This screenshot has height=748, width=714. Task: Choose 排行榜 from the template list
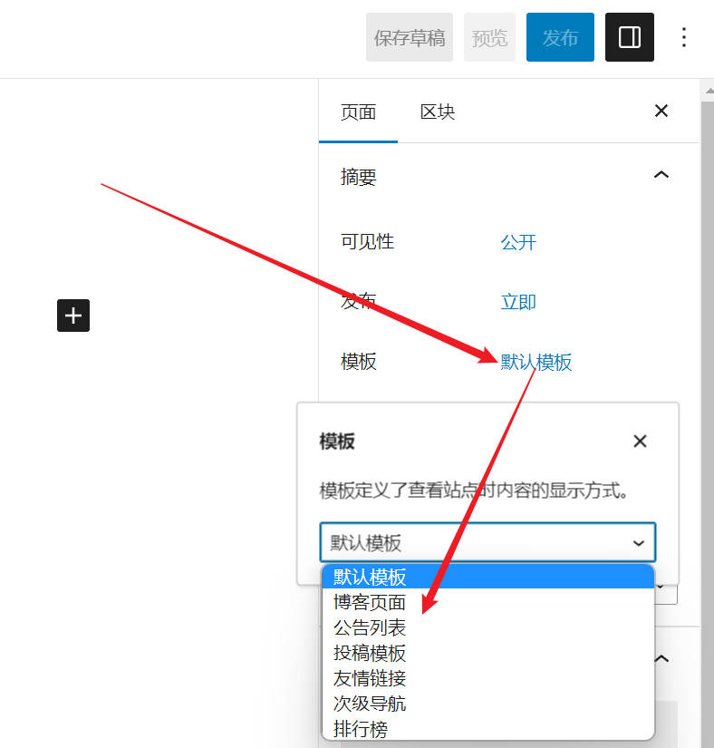361,728
